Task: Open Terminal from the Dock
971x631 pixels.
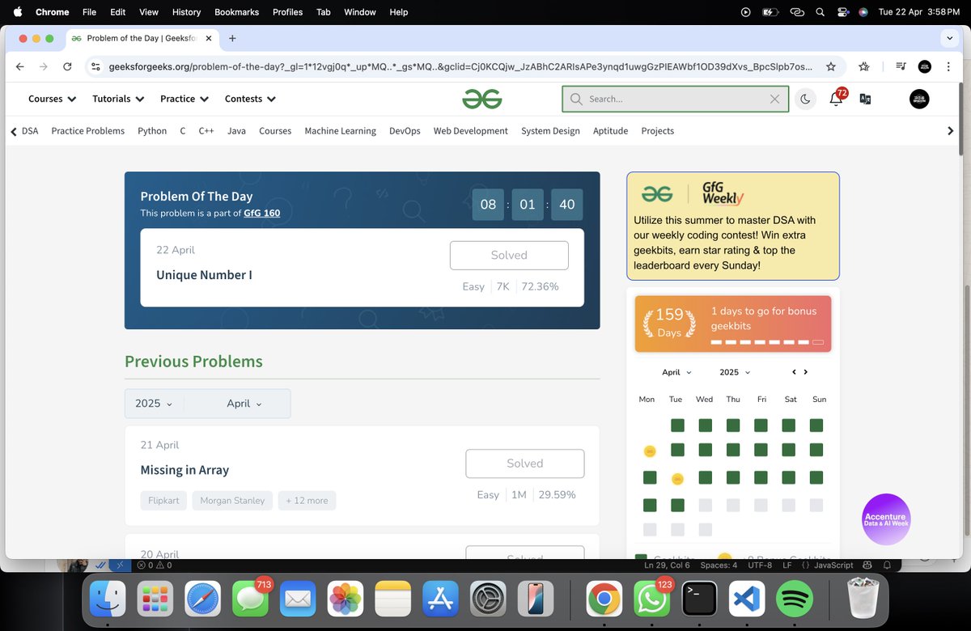Action: point(699,599)
